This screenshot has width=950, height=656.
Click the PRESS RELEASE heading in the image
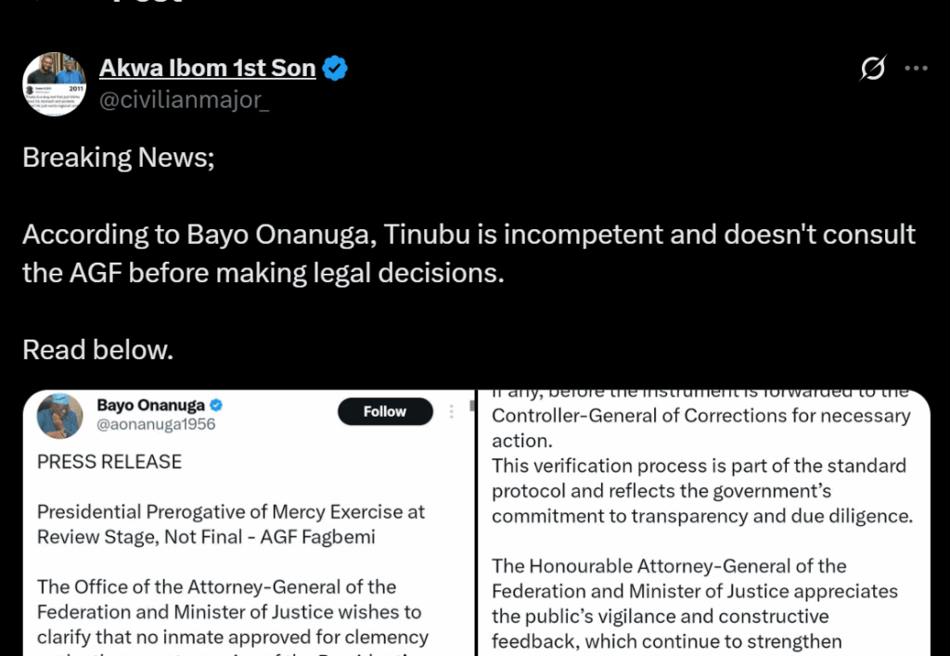tap(109, 461)
